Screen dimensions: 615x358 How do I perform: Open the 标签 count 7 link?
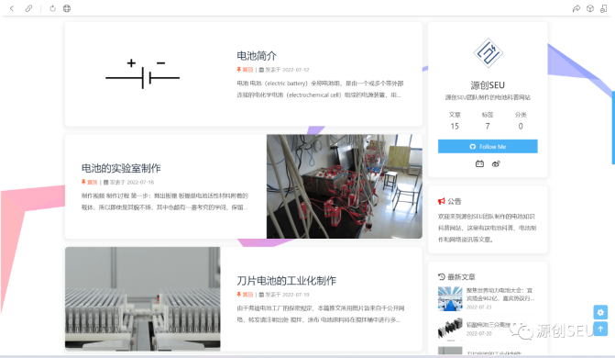[488, 120]
